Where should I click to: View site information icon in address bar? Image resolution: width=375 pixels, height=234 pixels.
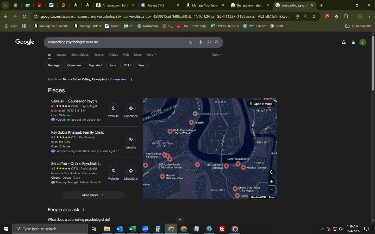(x=36, y=16)
